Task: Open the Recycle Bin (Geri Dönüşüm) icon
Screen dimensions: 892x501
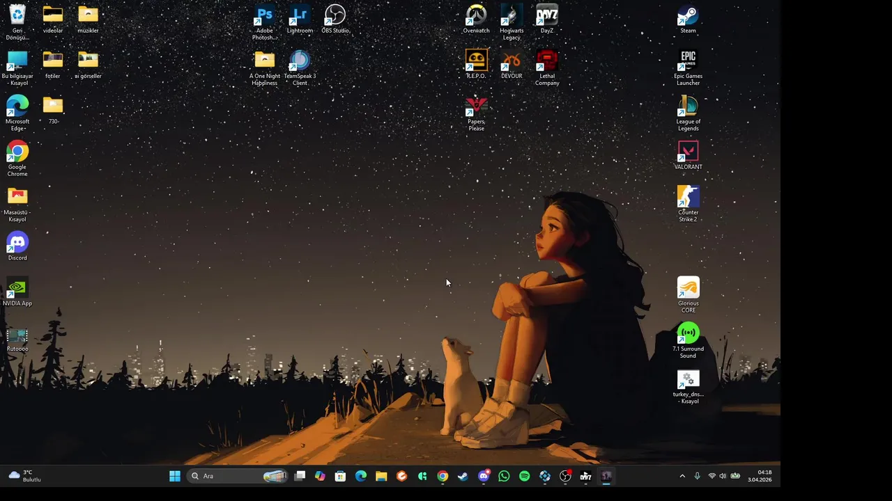Action: point(17,22)
